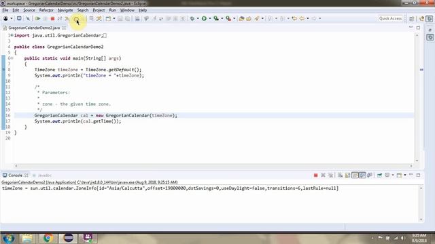Click the Last Edit Location arrow icon
The height and width of the screenshot is (244, 435).
(x=294, y=18)
